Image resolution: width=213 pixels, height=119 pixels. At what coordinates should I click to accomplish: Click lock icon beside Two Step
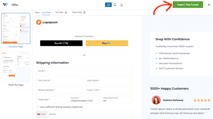[x=66, y=12]
